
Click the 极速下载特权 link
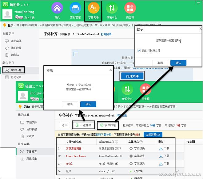coord(104,135)
